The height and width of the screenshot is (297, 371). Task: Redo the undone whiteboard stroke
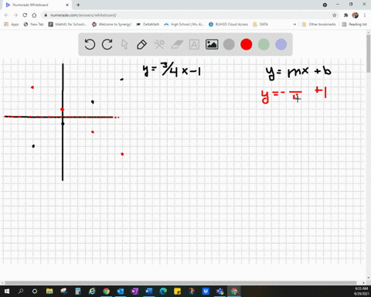pos(107,44)
